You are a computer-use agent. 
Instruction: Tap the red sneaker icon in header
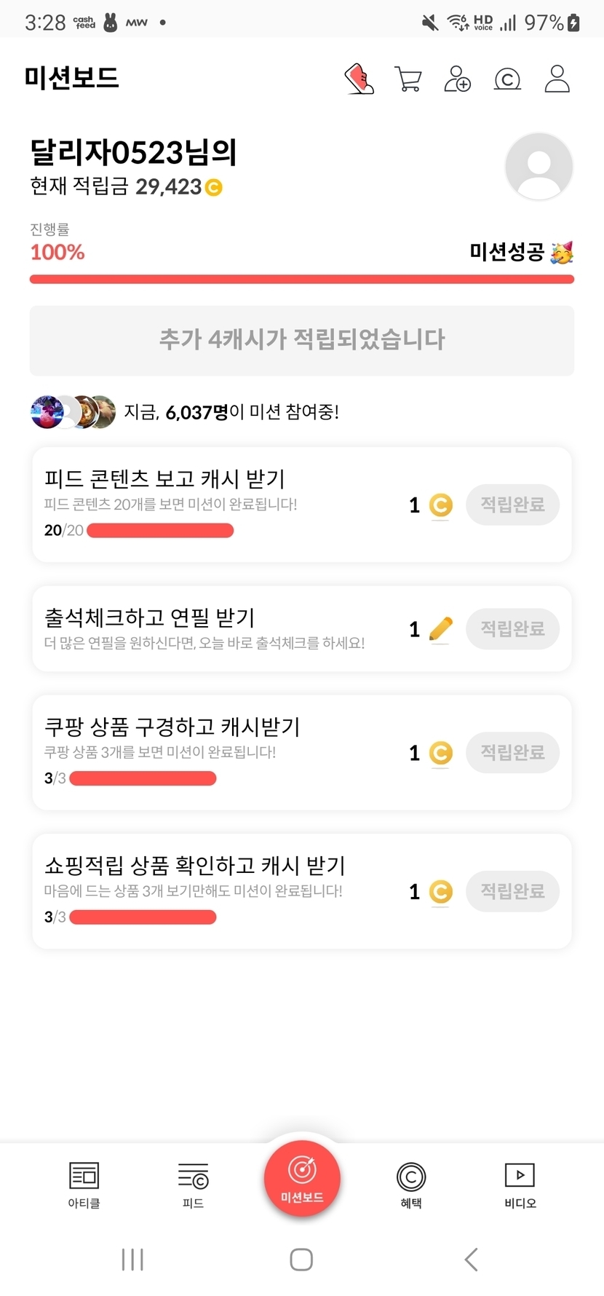[x=359, y=79]
